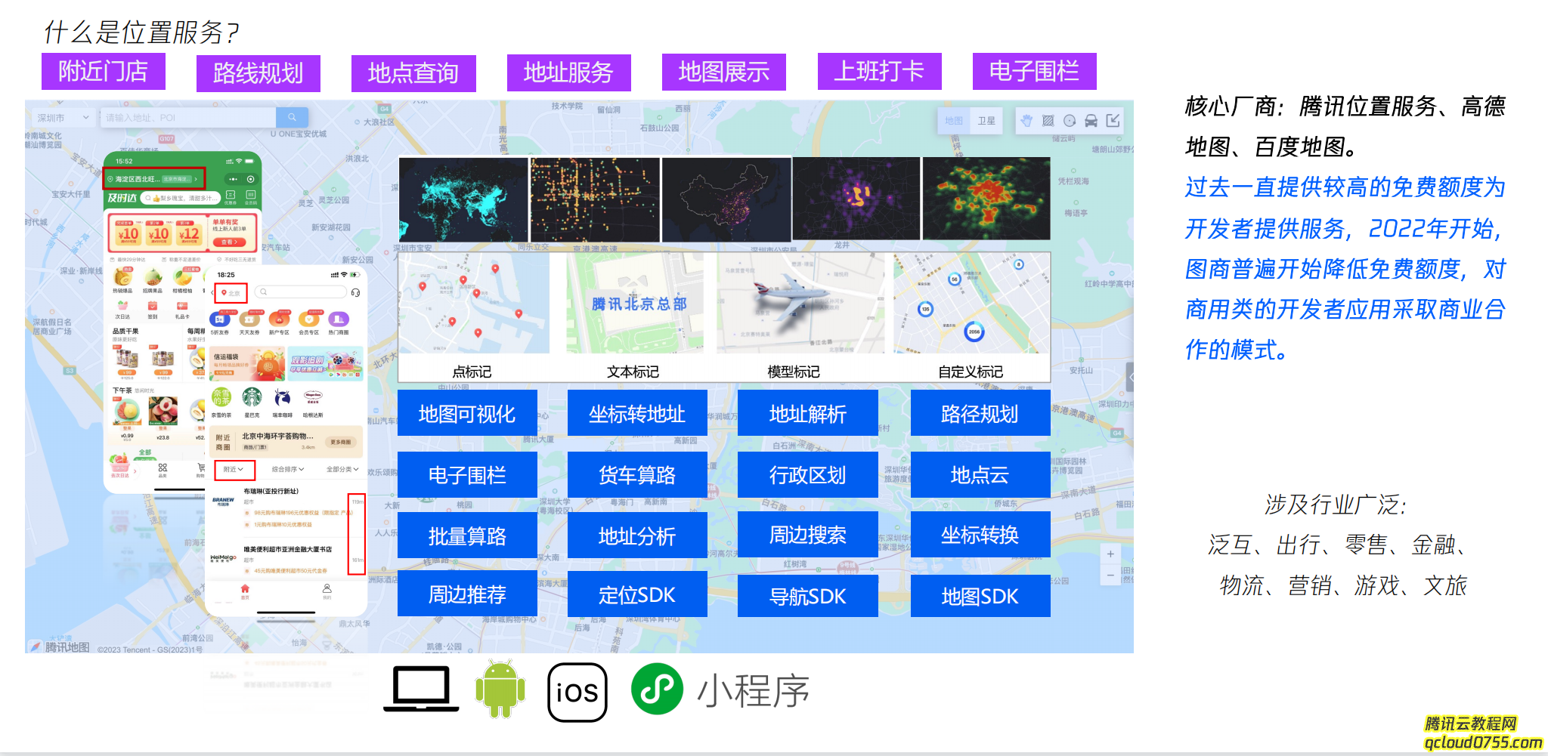
Task: Click the iOS platform icon
Action: (x=577, y=692)
